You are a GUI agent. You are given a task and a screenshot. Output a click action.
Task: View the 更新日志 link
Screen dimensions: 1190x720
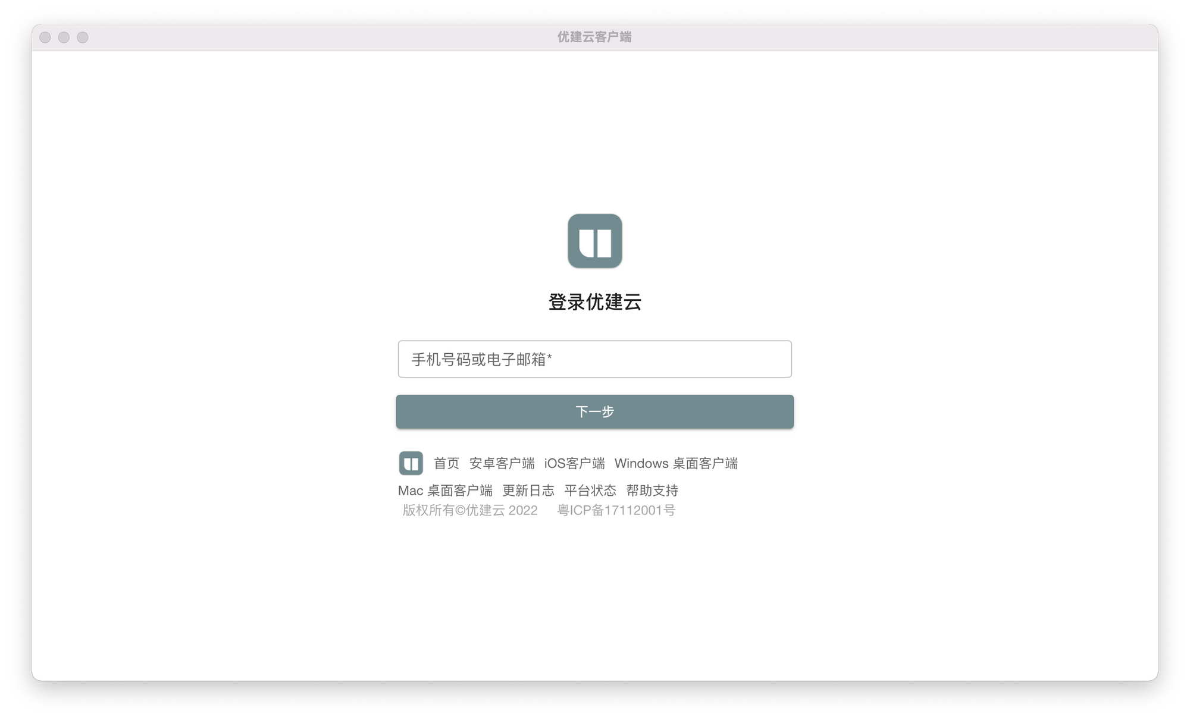[528, 491]
